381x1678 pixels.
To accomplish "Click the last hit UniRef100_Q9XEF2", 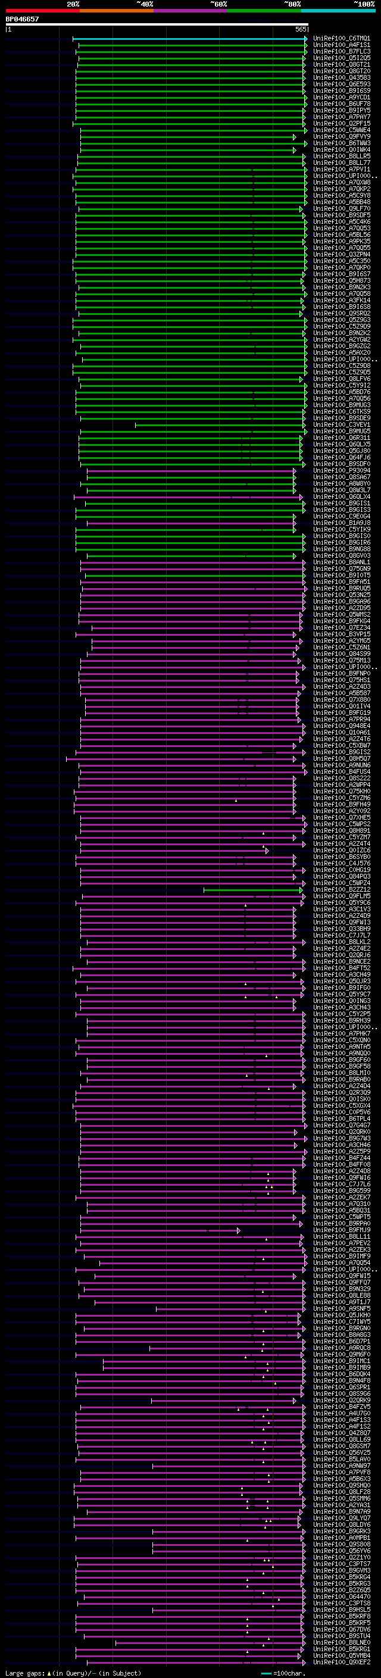I will 342,1662.
